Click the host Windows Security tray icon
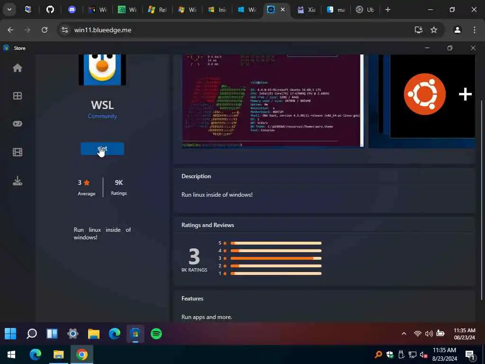 [x=390, y=355]
